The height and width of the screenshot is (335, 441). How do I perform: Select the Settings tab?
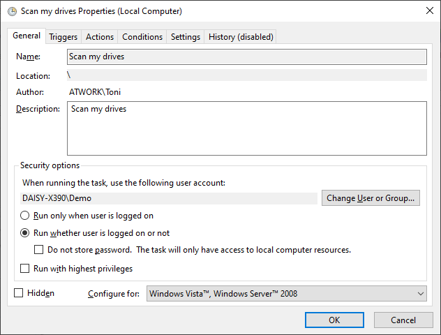point(186,37)
